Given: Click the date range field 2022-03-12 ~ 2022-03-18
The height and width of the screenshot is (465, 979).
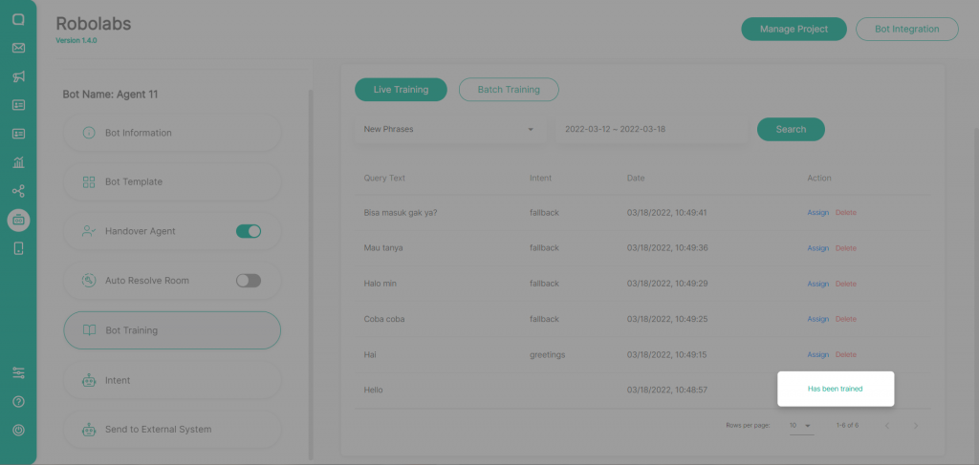Looking at the screenshot, I should [652, 130].
